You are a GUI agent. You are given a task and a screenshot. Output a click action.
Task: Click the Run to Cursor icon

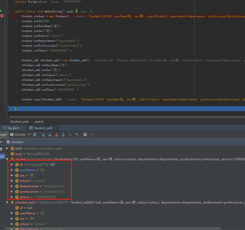coord(77,134)
